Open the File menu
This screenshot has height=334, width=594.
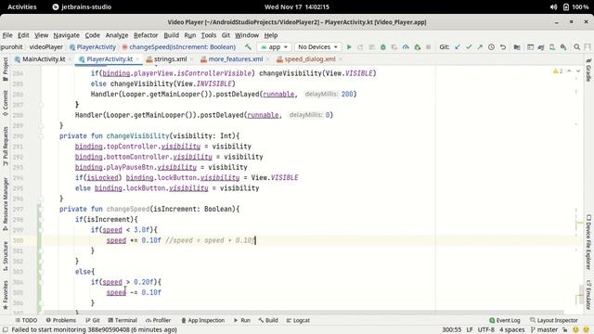(x=7, y=35)
